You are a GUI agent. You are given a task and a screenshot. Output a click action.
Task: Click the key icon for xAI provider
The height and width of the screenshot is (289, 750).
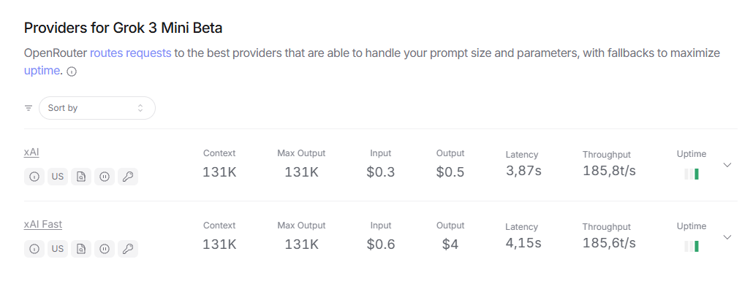[128, 177]
